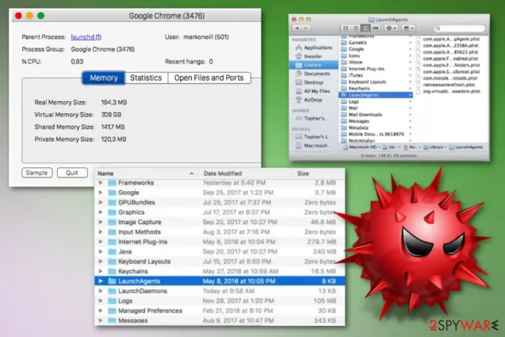The width and height of the screenshot is (505, 337).
Task: Expand the Google folder in list
Action: click(x=101, y=192)
